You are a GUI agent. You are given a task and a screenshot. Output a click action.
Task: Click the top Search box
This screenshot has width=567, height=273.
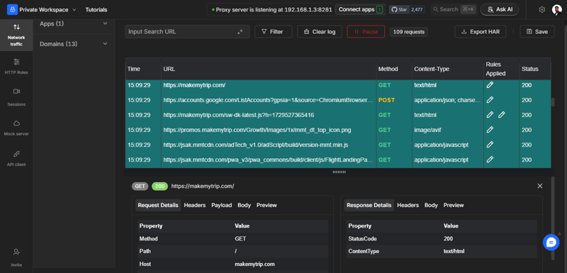[454, 9]
